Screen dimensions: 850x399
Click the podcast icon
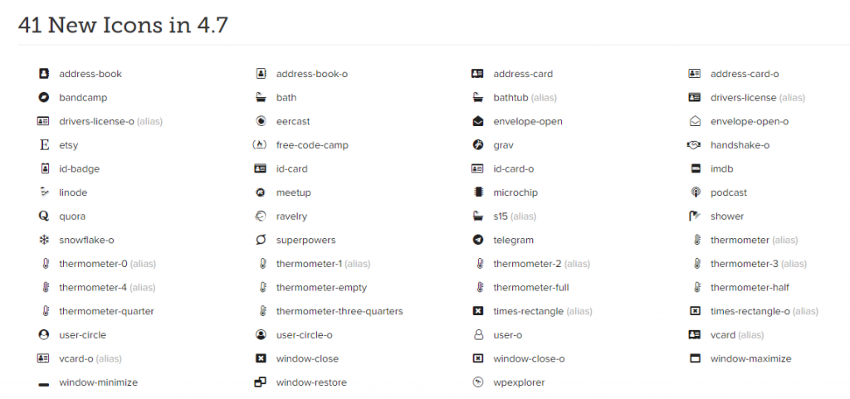click(x=696, y=192)
